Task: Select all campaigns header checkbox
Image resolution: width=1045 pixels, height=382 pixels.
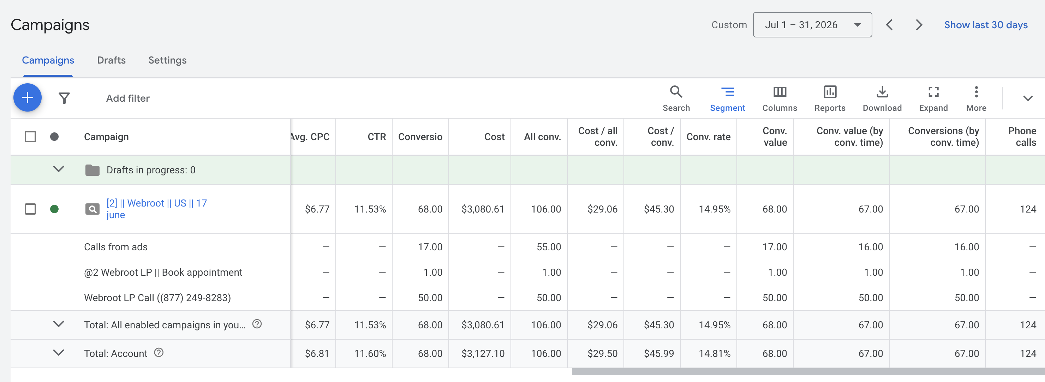Action: (x=30, y=137)
